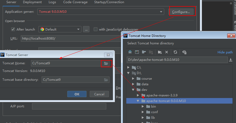The image size is (236, 123).
Task: Enable with JavaScript debugger checkbox
Action: [95, 29]
